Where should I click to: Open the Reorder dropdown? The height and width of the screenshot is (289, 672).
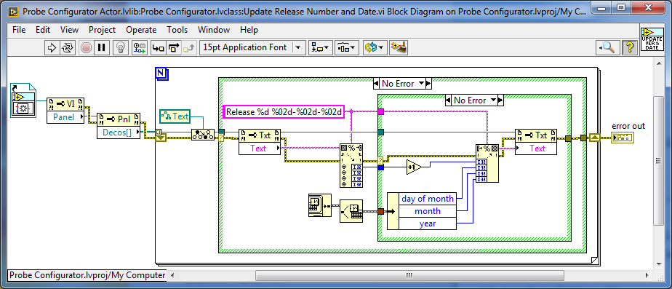click(x=375, y=47)
